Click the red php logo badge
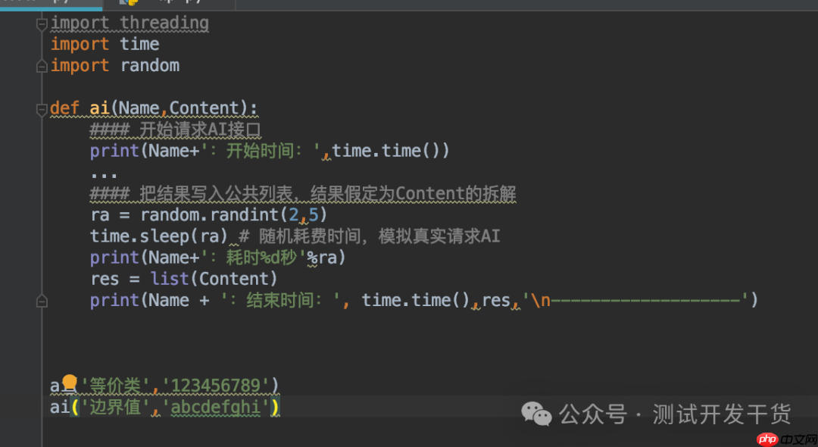This screenshot has height=447, width=818. pos(767,438)
